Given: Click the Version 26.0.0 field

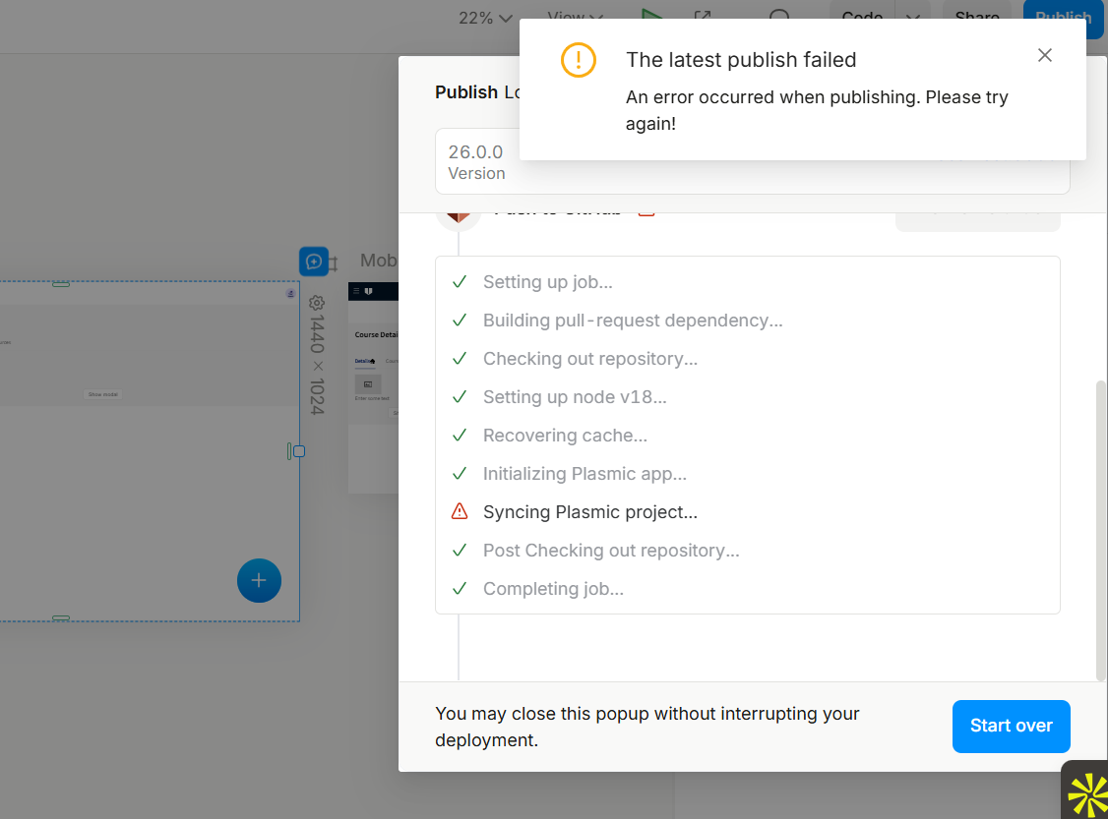Looking at the screenshot, I should 476,162.
